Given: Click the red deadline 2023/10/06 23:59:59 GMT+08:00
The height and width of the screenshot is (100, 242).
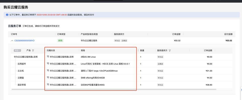Looking at the screenshot, I should [52, 15].
